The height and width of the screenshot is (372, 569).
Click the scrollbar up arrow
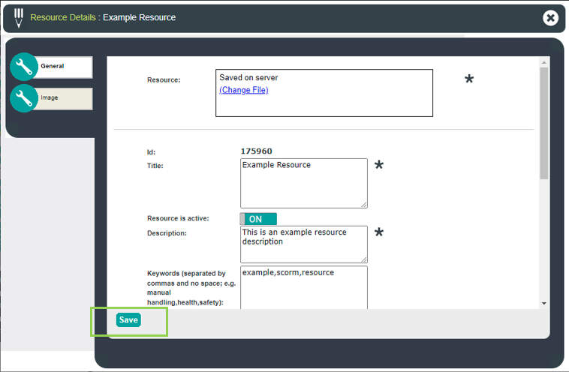click(544, 62)
